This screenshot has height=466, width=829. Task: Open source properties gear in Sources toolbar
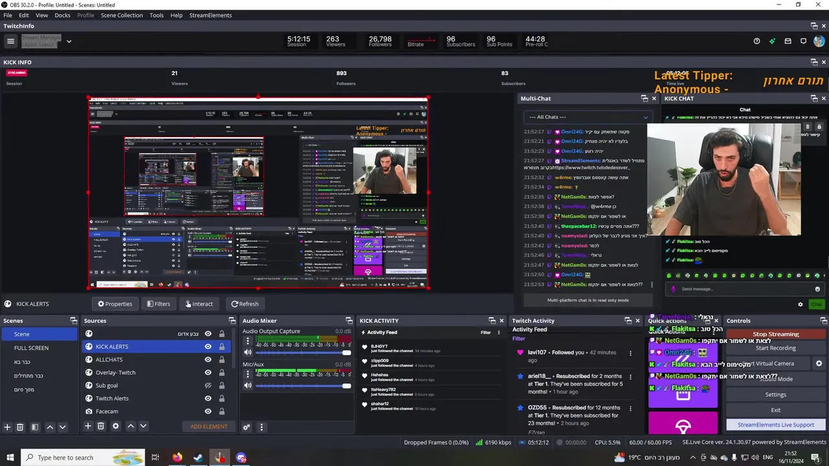coord(115,426)
